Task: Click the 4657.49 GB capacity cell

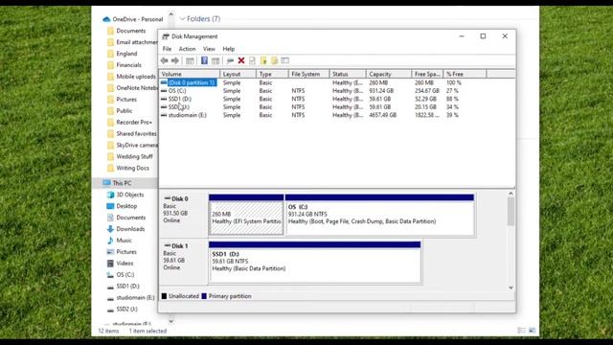Action: click(383, 115)
